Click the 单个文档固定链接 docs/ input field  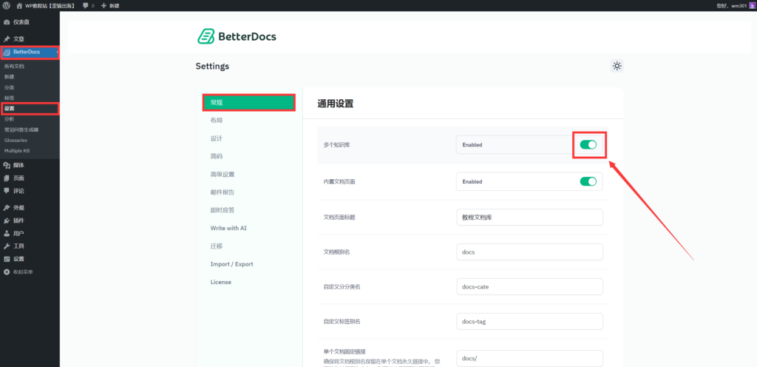(x=529, y=358)
